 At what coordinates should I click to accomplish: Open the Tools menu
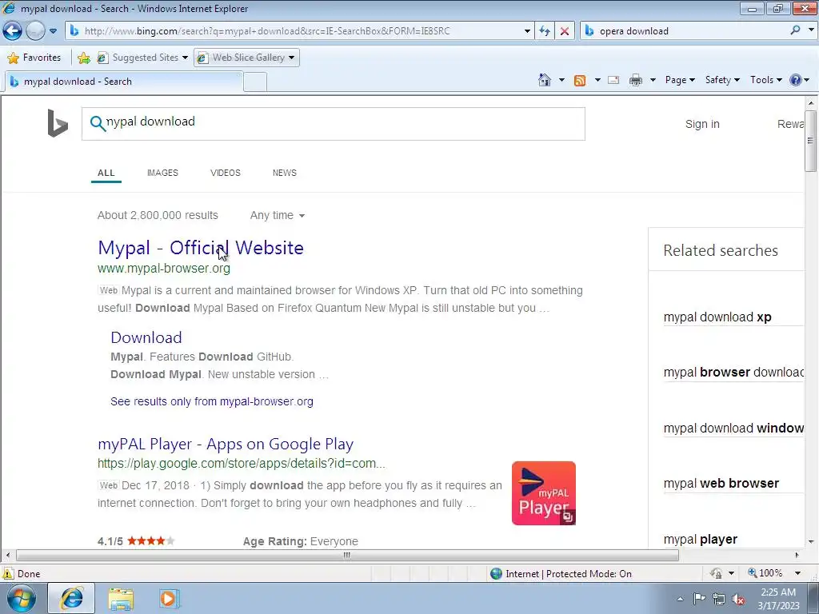765,80
